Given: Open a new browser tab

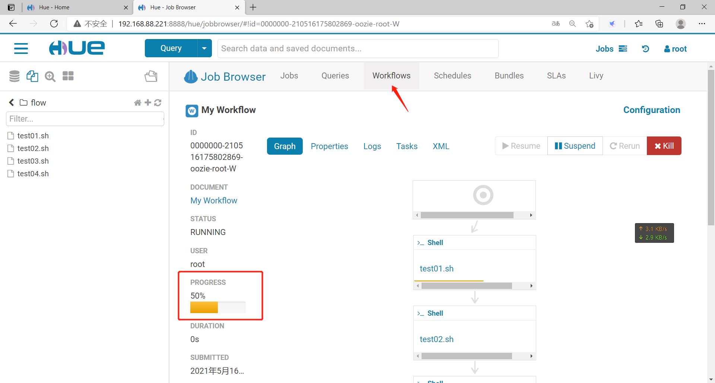Looking at the screenshot, I should tap(253, 7).
